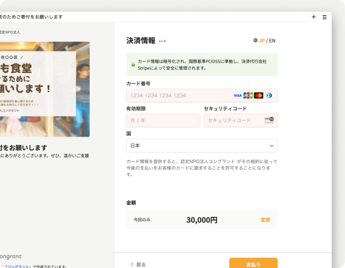Focus the カード番号 card number field
This screenshot has width=345, height=268.
tap(202, 95)
